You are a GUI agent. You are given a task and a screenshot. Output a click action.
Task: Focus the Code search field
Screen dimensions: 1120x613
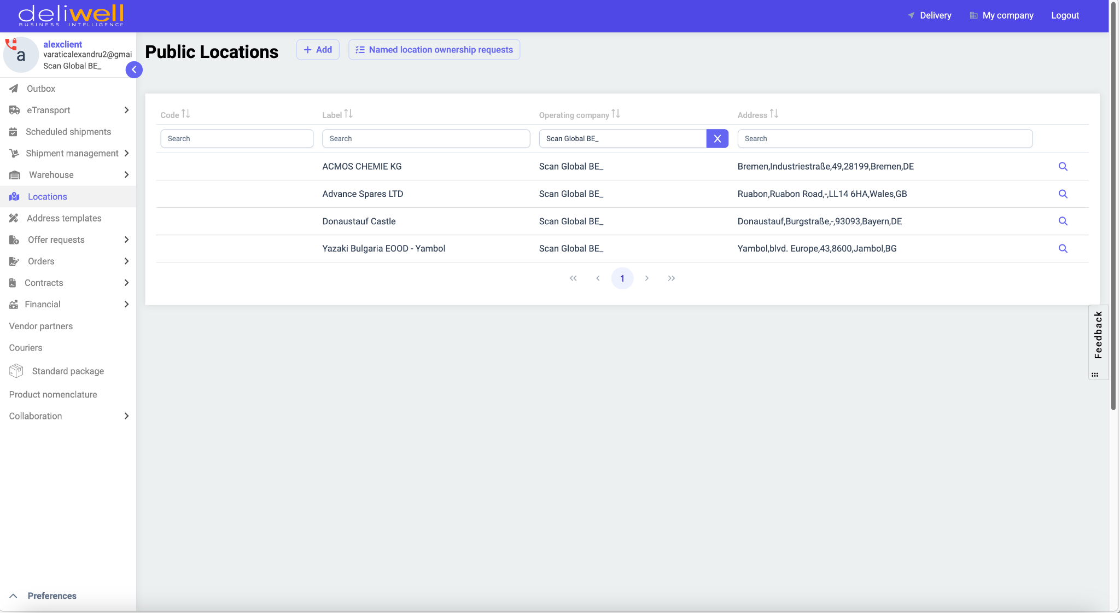[237, 138]
